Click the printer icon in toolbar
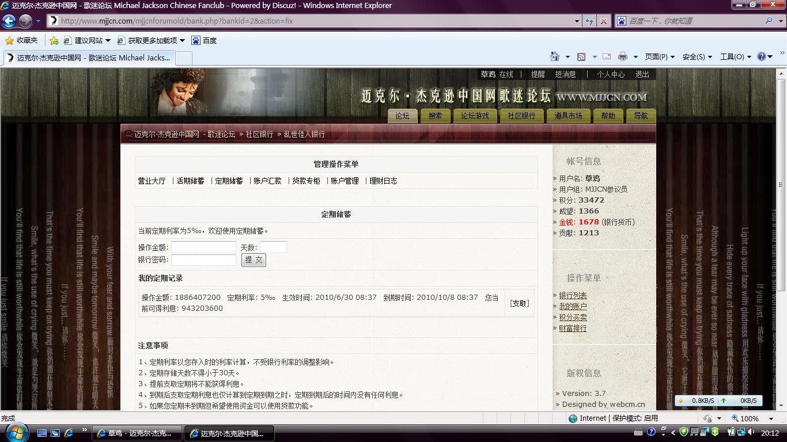This screenshot has height=442, width=787. click(622, 56)
